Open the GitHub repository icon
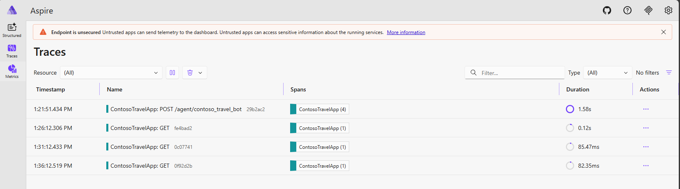 click(x=607, y=10)
